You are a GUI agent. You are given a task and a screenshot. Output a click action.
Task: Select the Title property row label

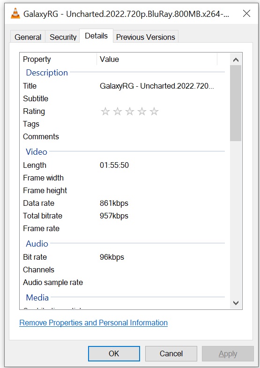tap(30, 86)
